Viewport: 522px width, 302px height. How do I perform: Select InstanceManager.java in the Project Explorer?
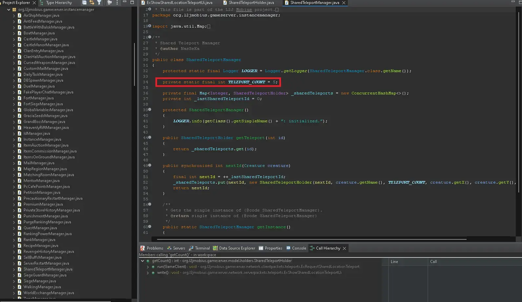click(x=42, y=139)
